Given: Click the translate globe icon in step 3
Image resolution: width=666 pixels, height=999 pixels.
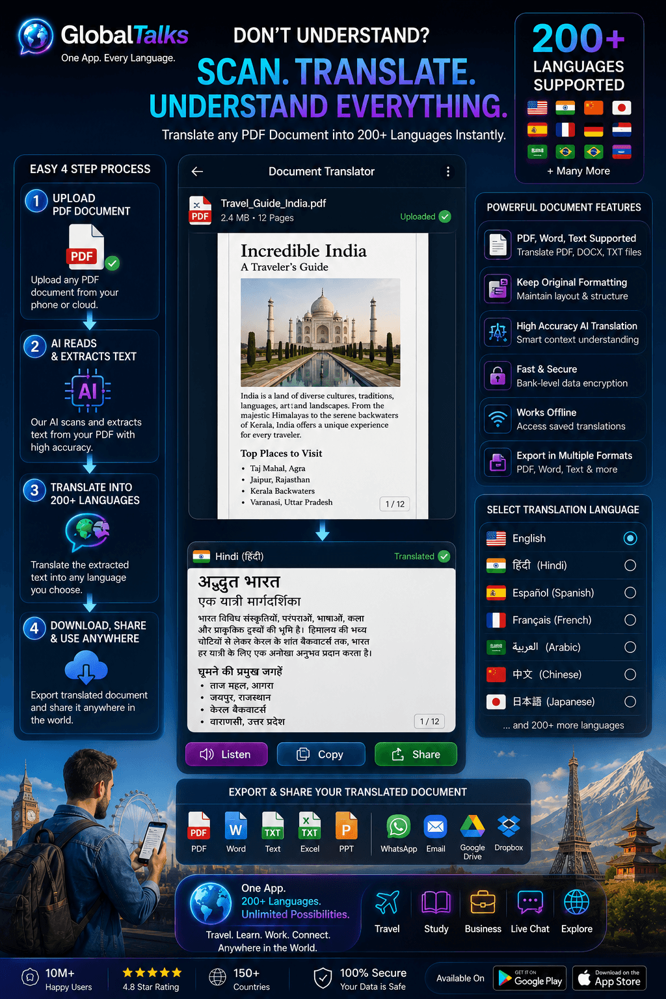Looking at the screenshot, I should tap(87, 533).
